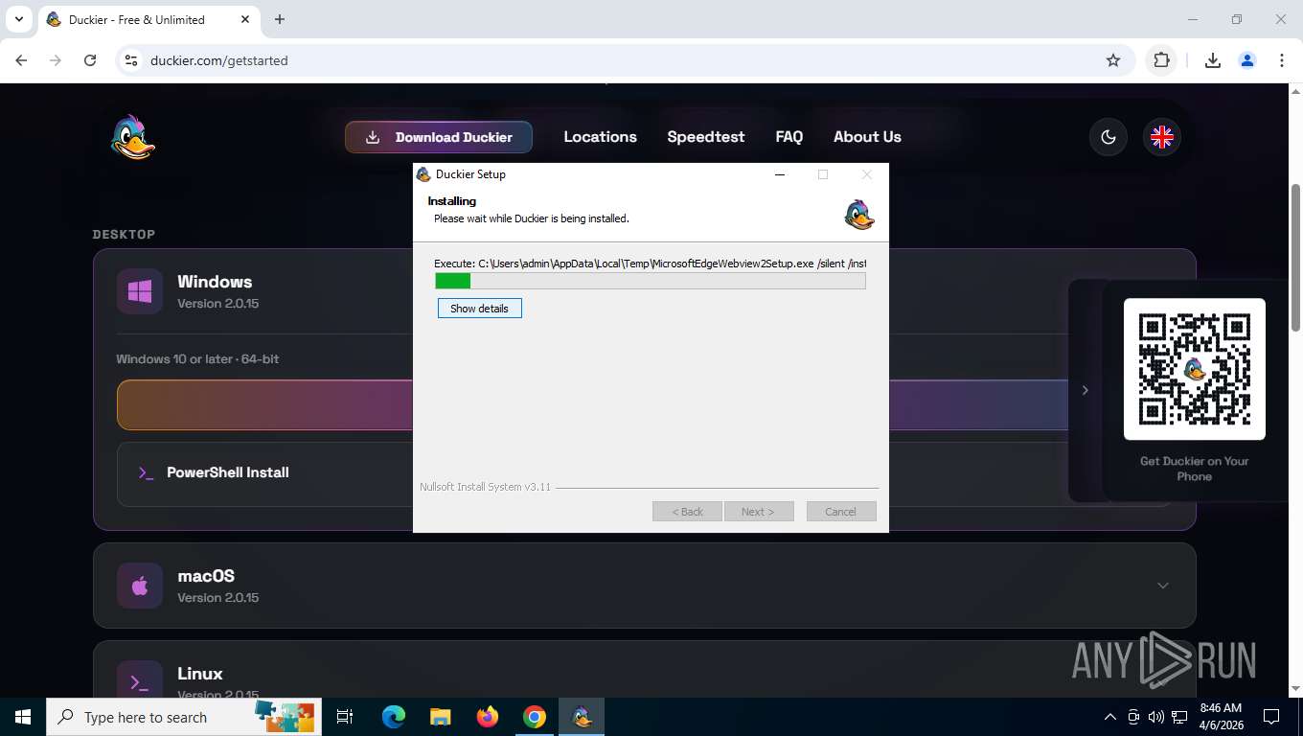Click the Duckier duck logo in site header
Viewport: 1303px width, 736px height.
point(133,137)
